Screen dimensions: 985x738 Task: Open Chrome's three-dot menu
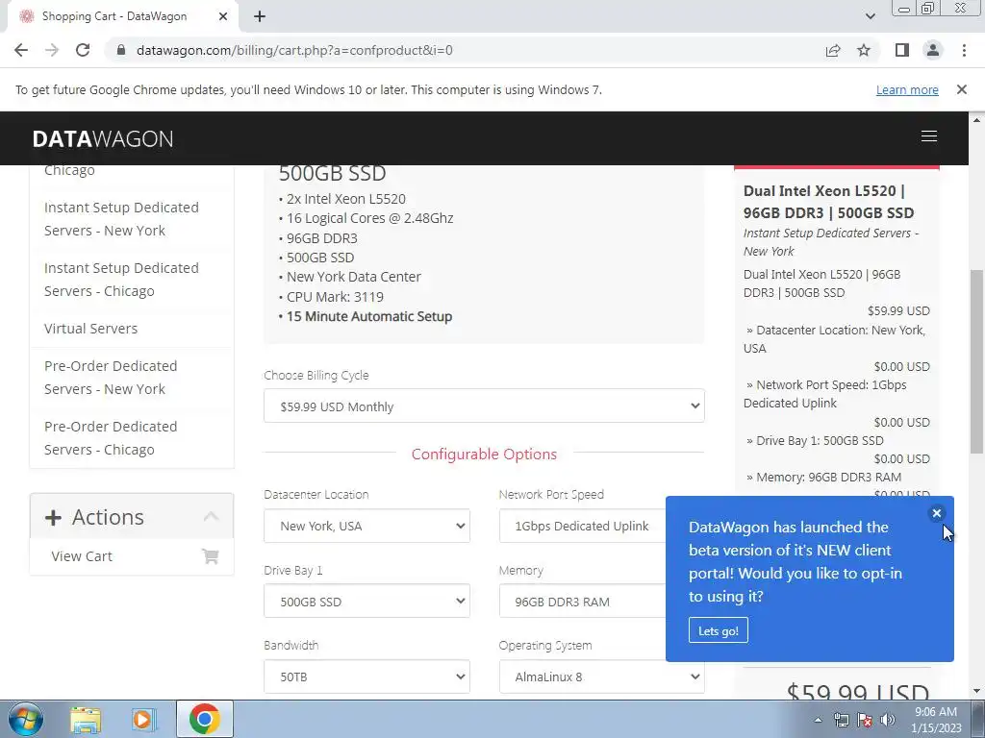[x=964, y=50]
